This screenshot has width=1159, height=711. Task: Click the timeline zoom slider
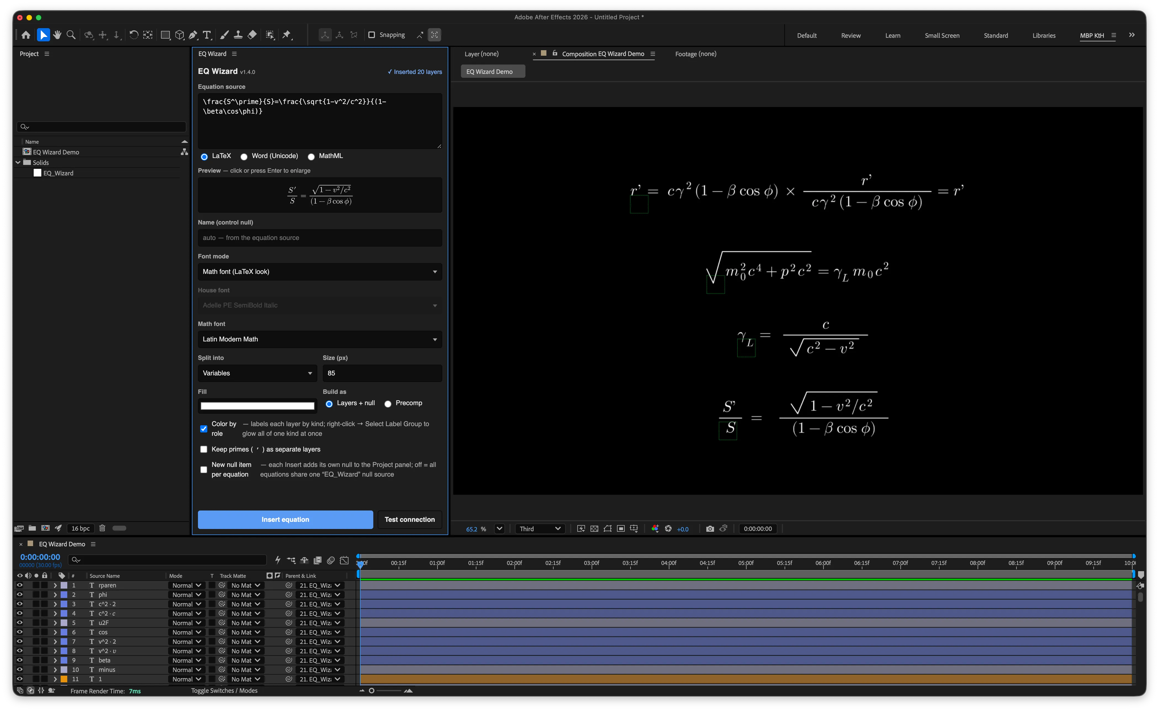click(386, 691)
